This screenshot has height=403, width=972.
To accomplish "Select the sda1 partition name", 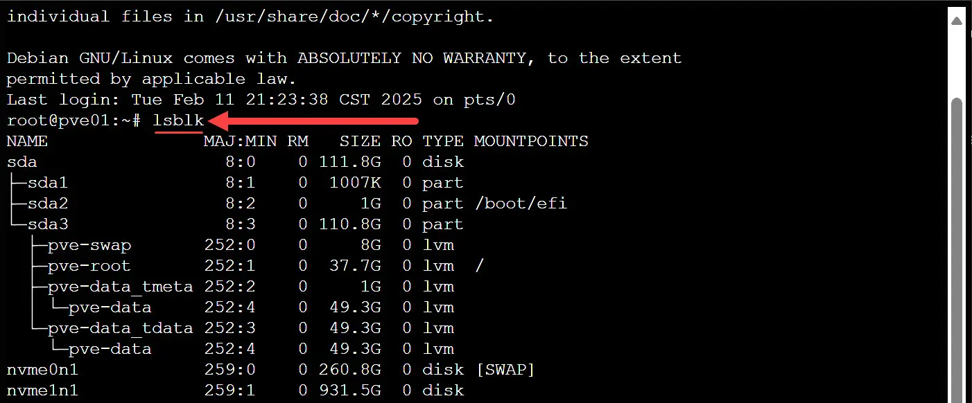I will (48, 183).
